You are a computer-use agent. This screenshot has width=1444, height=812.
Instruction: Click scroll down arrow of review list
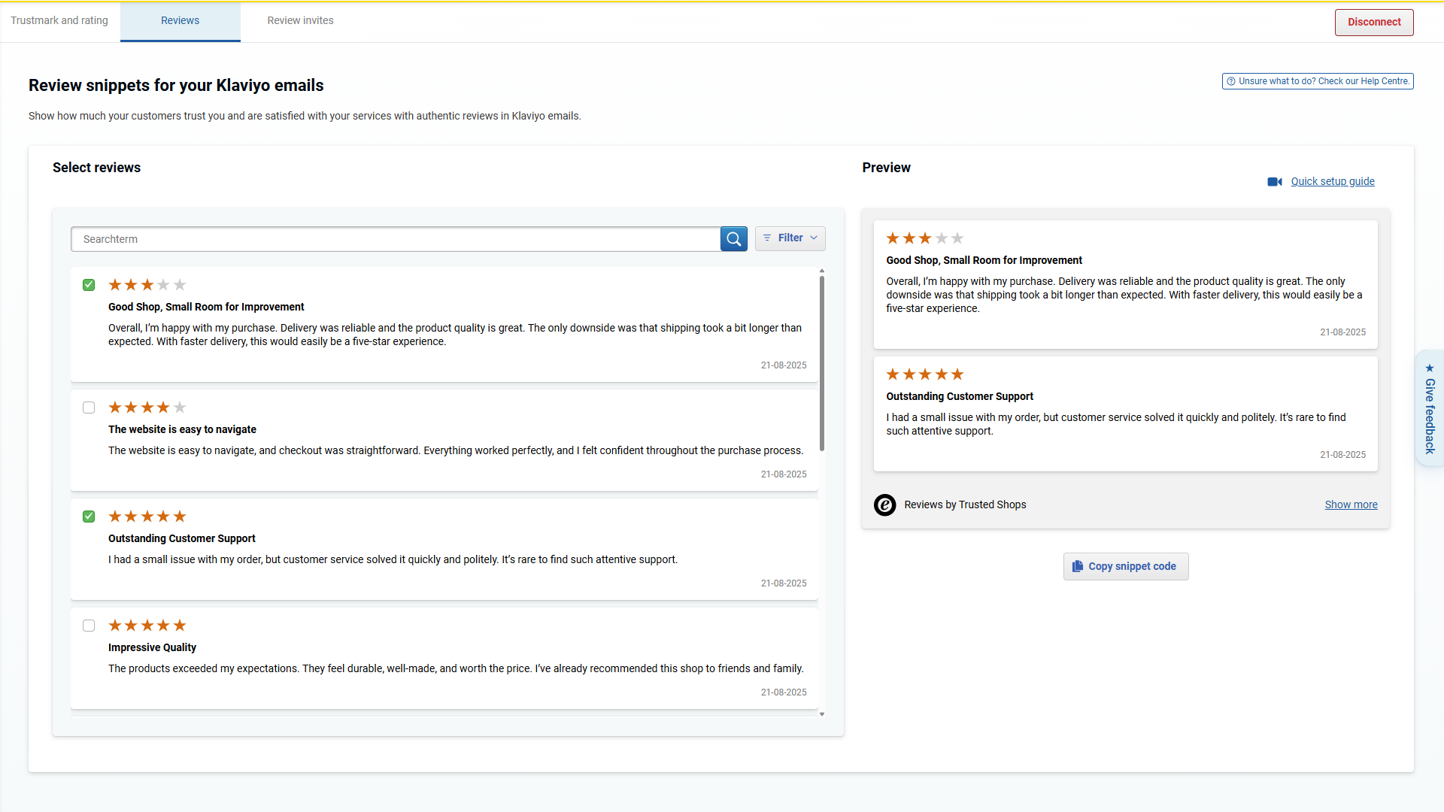pos(822,714)
